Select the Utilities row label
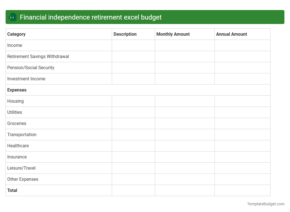 point(14,112)
